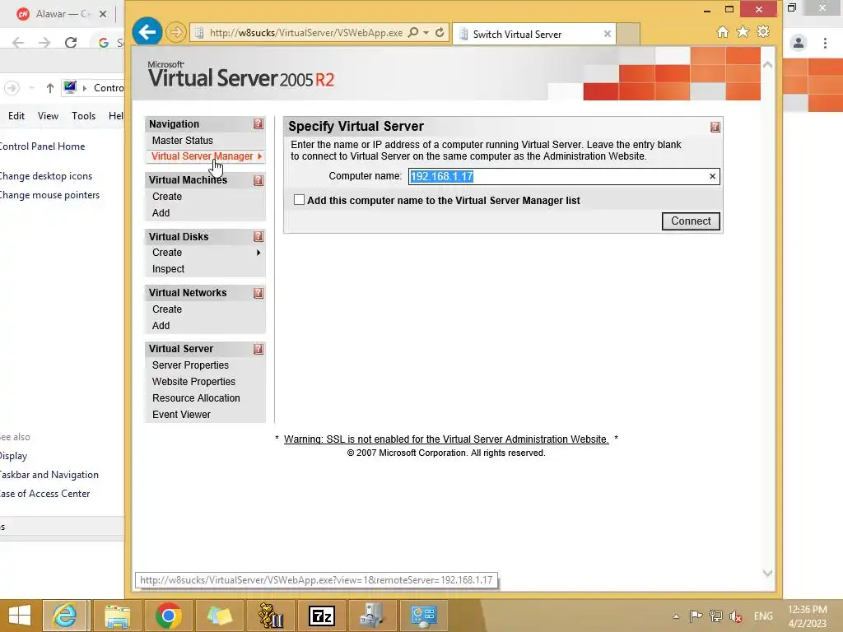
Task: Click the search magnifier in the address bar
Action: tap(413, 32)
